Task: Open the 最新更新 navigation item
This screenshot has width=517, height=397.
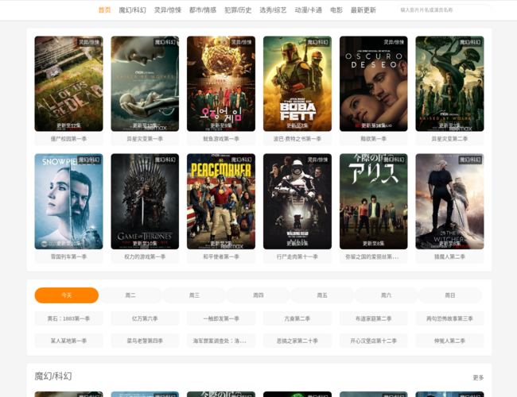Action: (x=363, y=10)
